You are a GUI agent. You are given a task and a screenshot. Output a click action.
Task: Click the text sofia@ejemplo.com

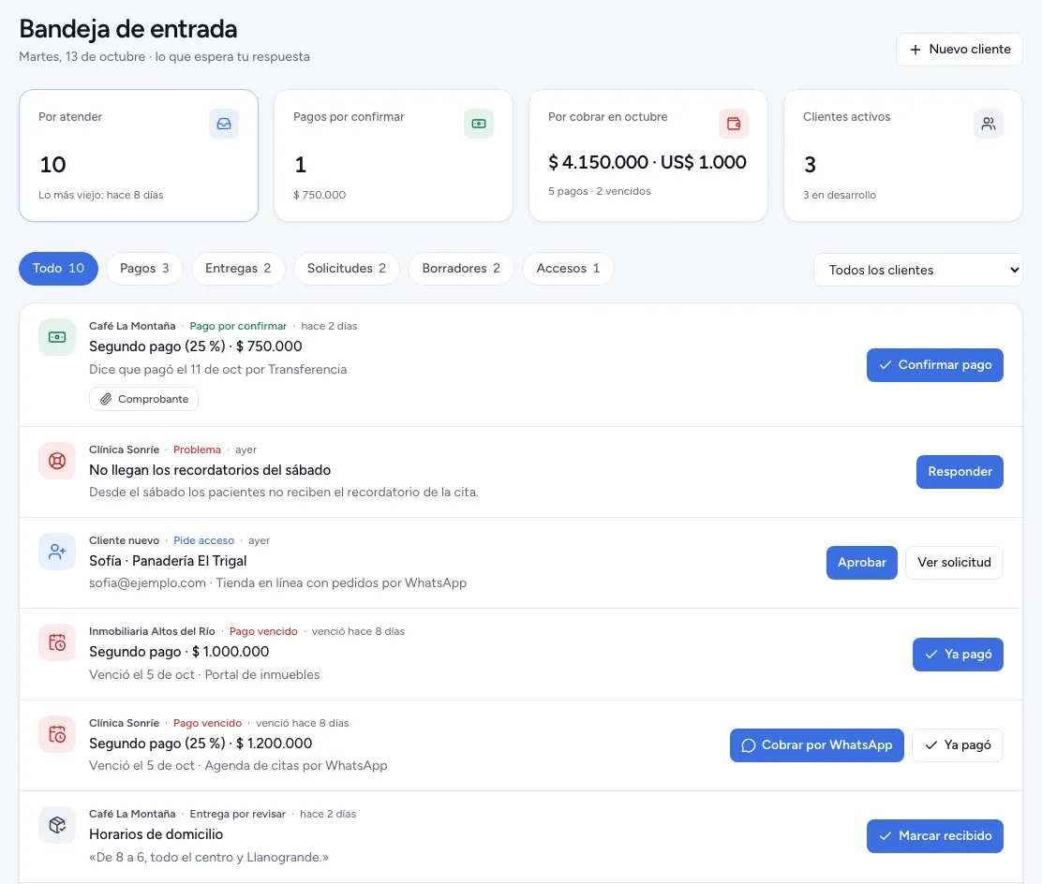pos(147,583)
